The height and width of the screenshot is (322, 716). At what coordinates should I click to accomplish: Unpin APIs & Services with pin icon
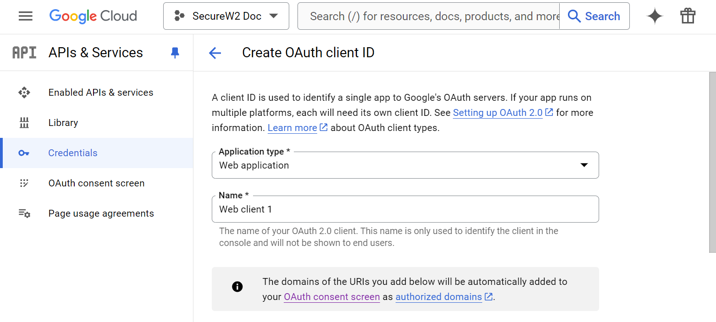(x=175, y=53)
